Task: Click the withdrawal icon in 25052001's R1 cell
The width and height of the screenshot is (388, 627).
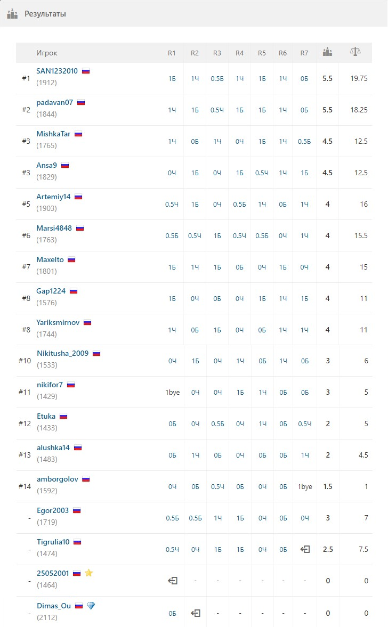Action: (x=172, y=581)
